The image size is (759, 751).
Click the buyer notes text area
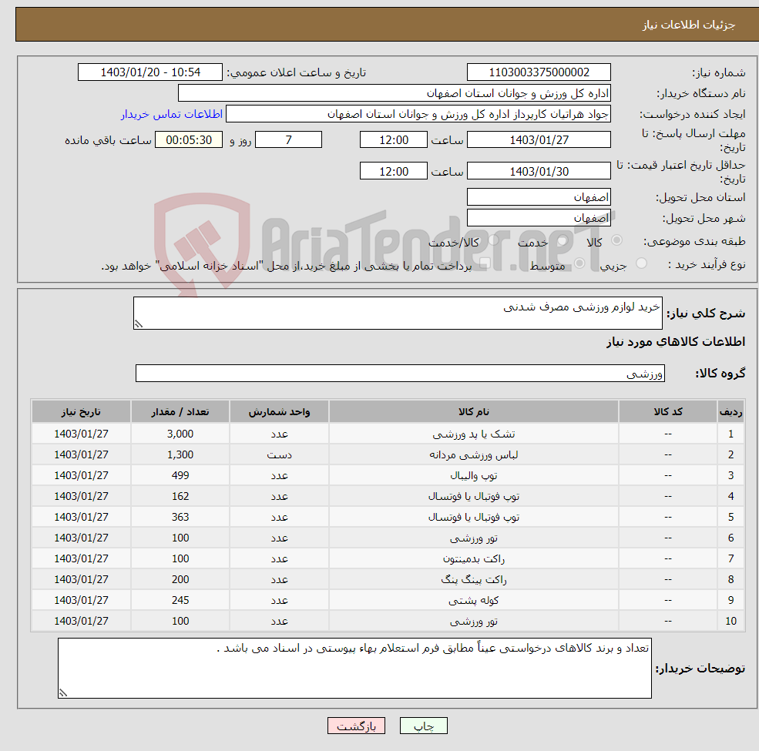354,668
